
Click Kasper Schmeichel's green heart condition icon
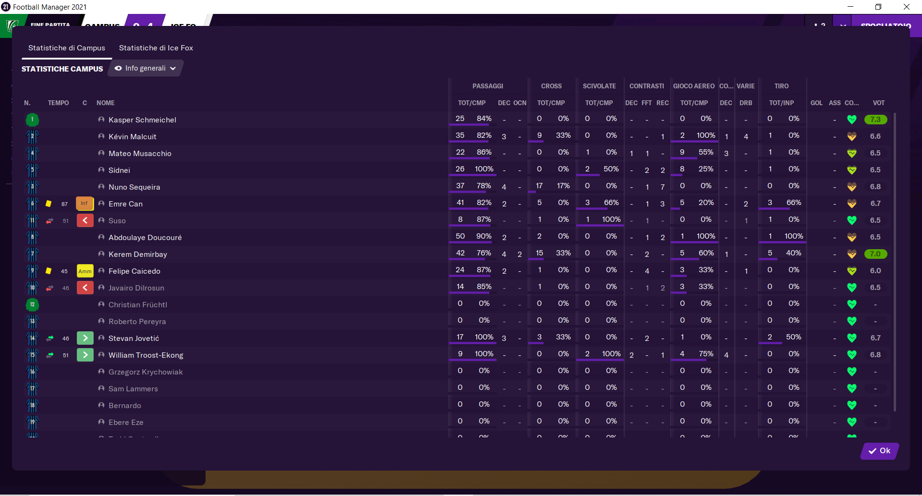point(852,120)
